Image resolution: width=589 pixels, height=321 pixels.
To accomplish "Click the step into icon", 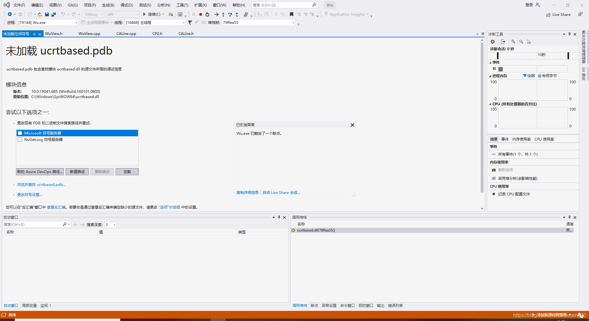I will point(223,14).
